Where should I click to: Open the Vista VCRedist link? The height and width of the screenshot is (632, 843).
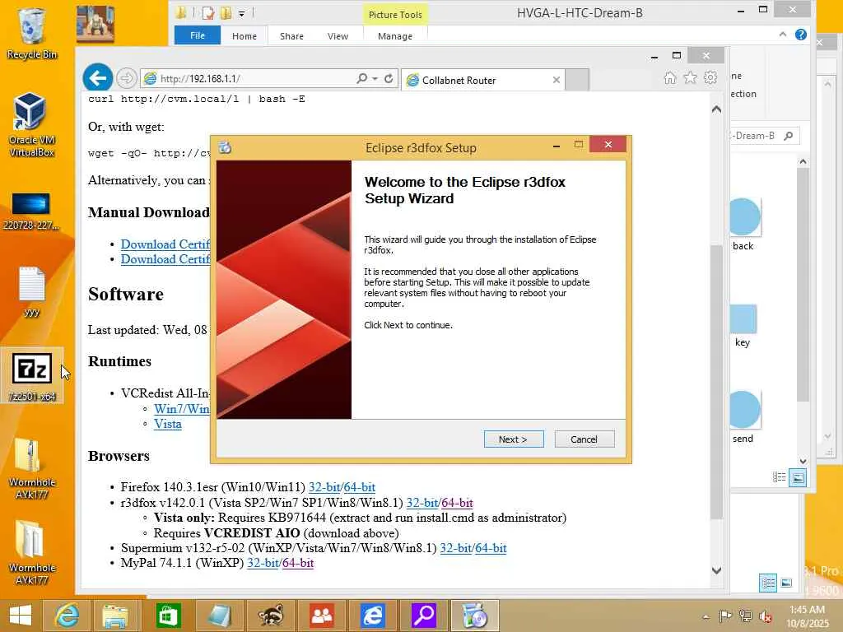(168, 424)
